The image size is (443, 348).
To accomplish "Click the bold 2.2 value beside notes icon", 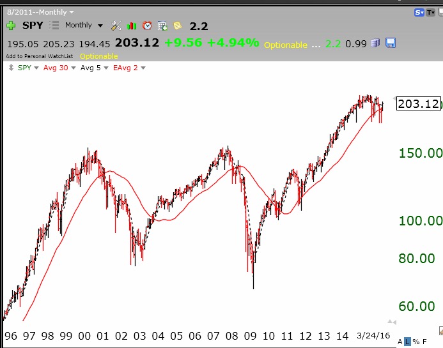I will [199, 26].
